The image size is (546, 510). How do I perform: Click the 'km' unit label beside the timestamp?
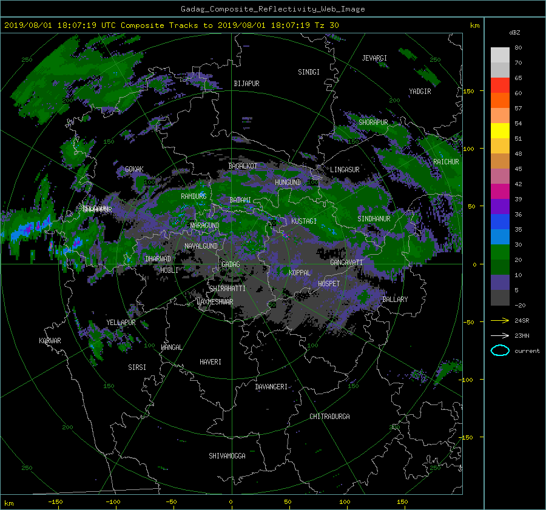[474, 25]
